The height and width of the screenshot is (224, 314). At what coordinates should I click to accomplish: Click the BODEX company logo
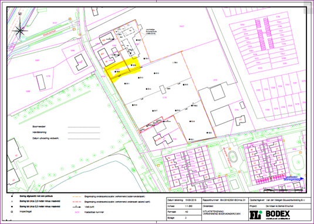[x=278, y=214]
